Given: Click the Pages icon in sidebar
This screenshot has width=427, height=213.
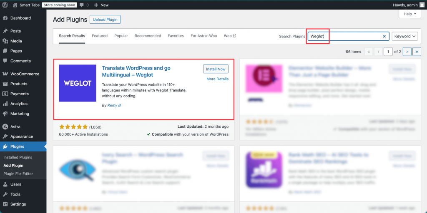Looking at the screenshot, I should (5, 51).
